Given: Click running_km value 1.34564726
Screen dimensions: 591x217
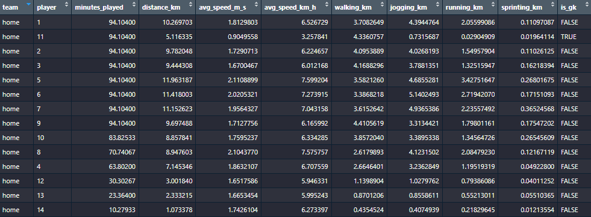Looking at the screenshot, I should tap(478, 138).
